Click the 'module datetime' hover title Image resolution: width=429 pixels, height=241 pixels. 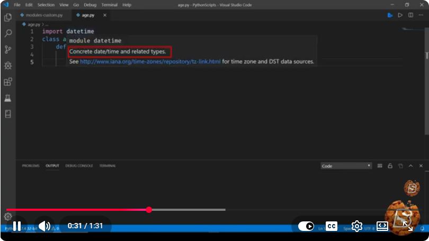(95, 41)
